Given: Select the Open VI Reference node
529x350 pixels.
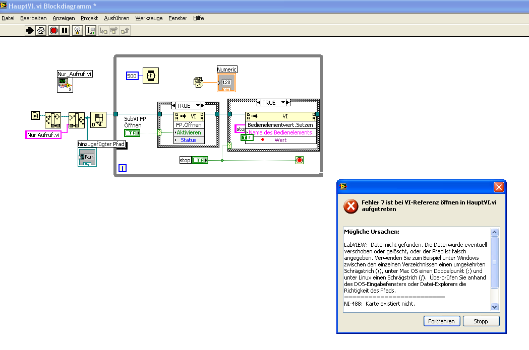Looking at the screenshot, I should point(98,120).
